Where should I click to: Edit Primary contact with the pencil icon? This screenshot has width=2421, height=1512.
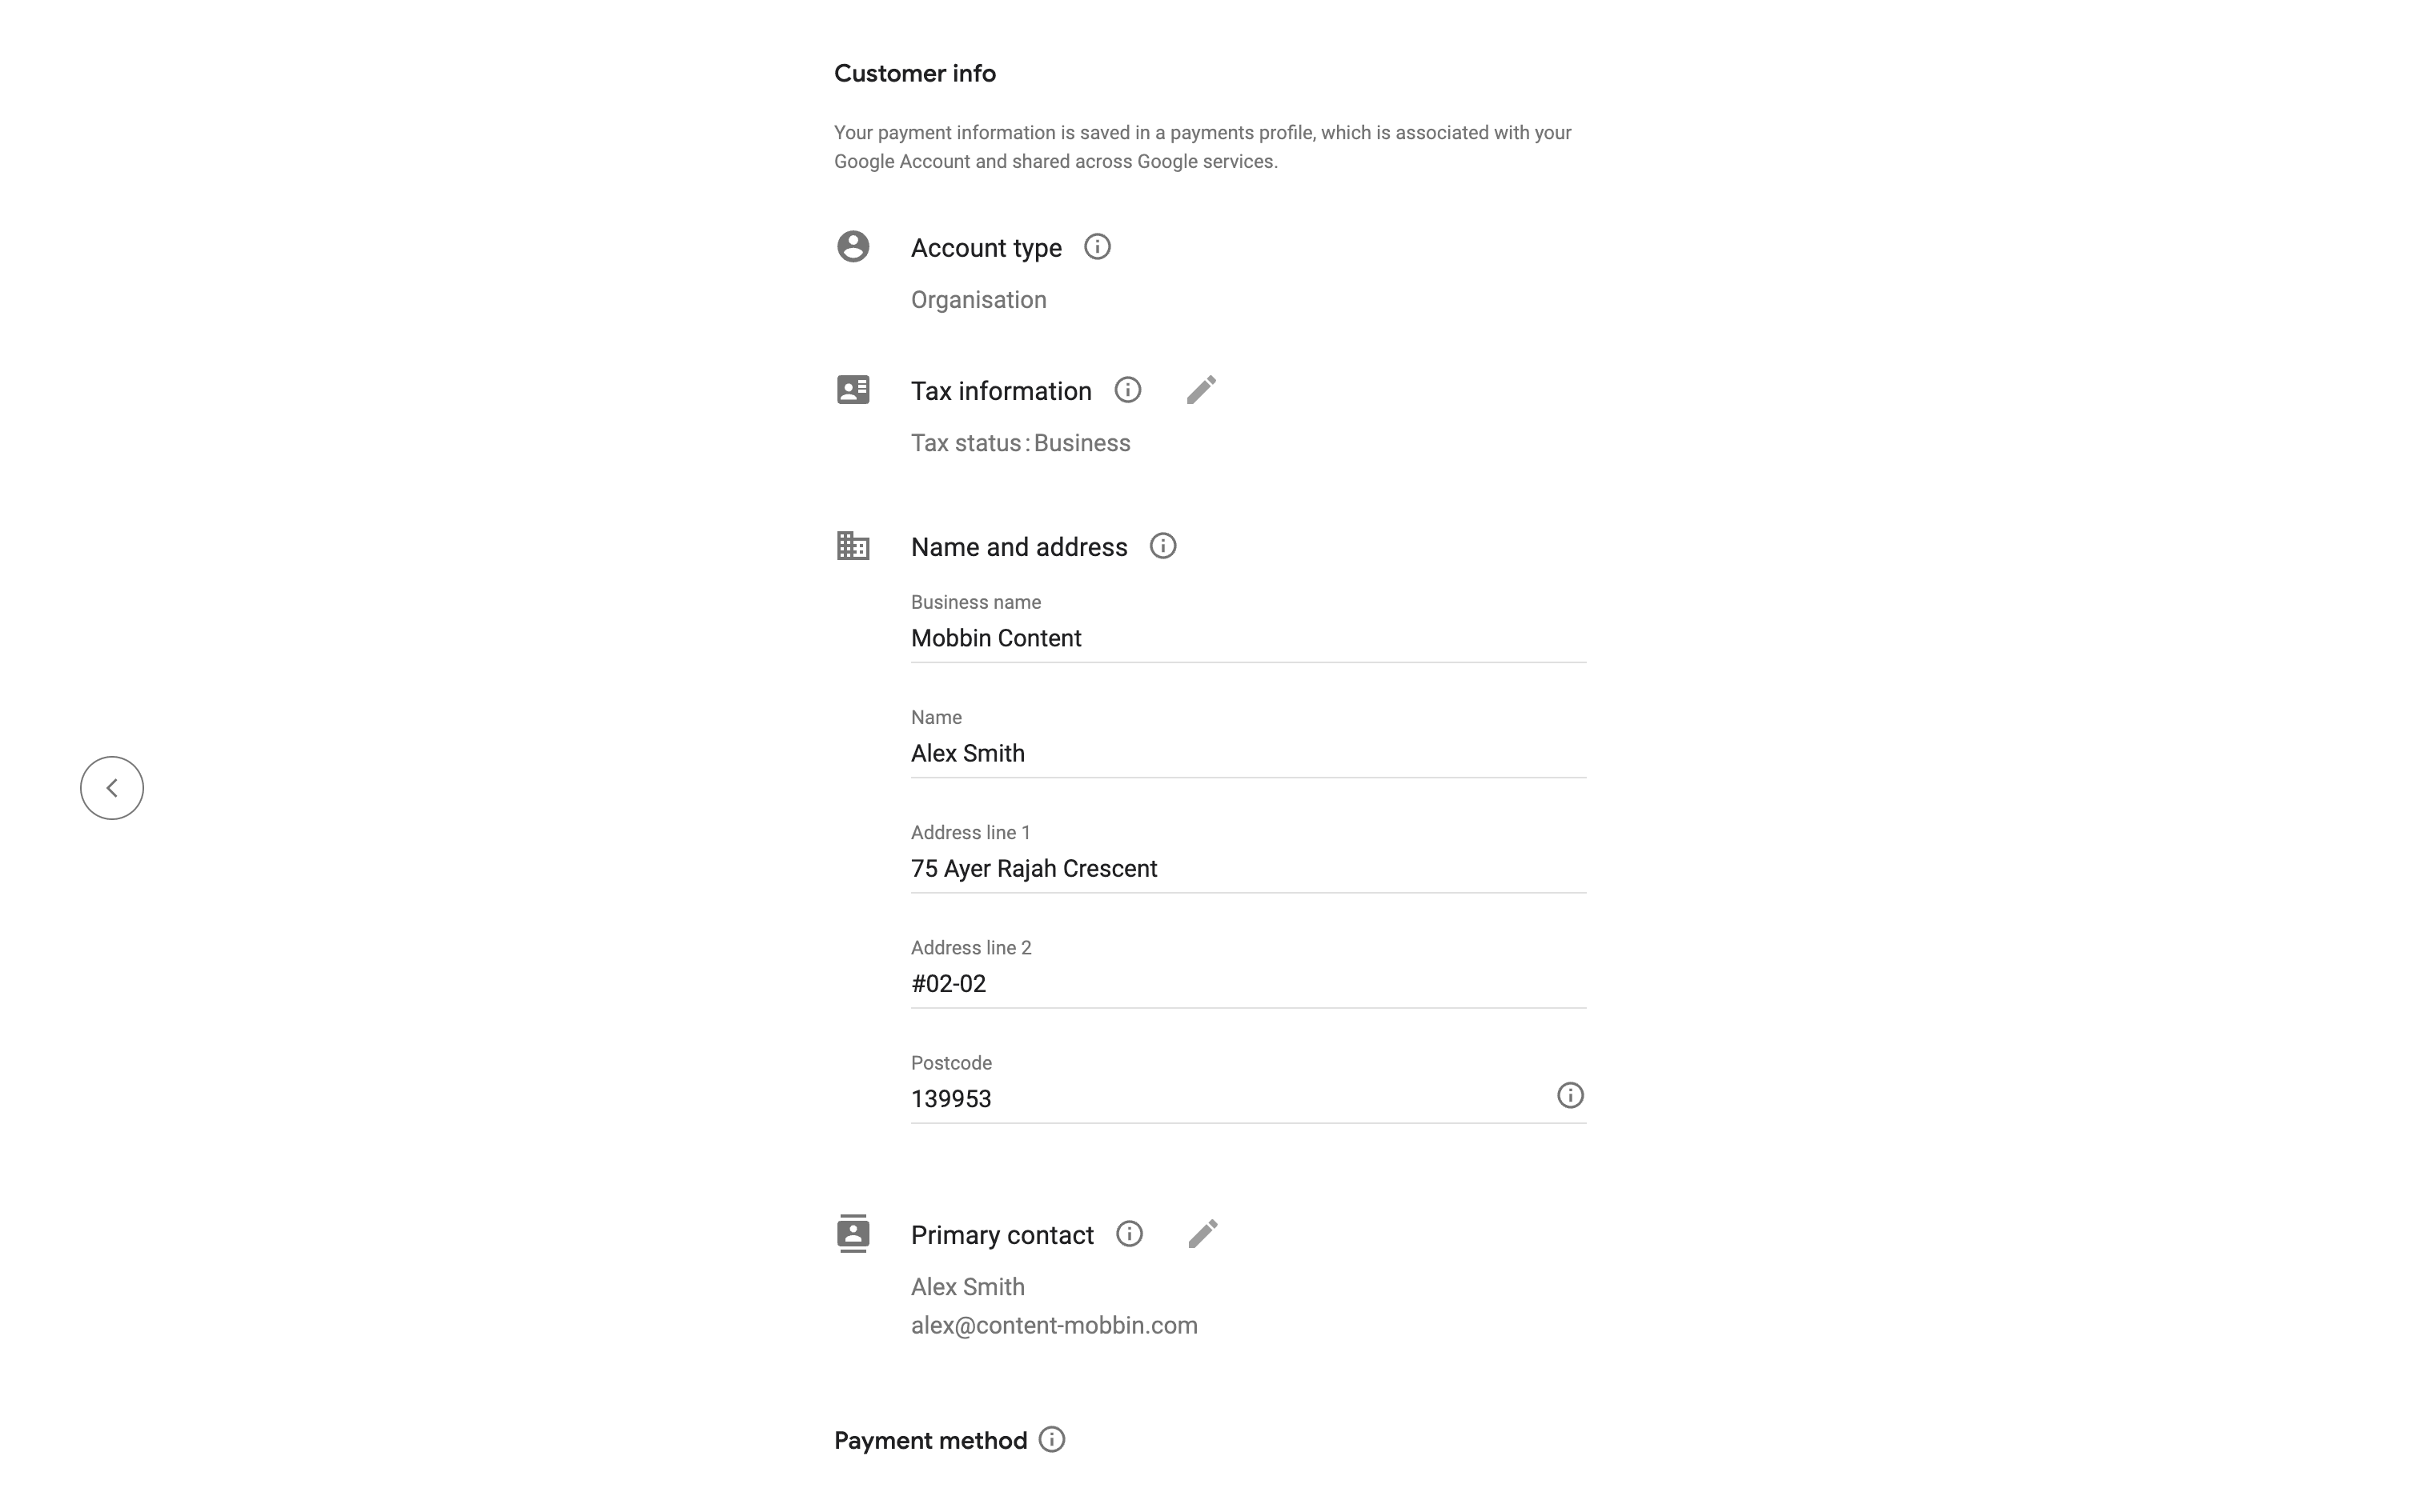(x=1202, y=1234)
